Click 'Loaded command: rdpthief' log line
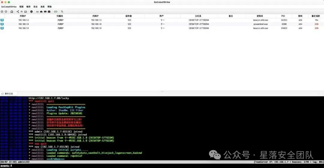The width and height of the screenshot is (324, 168). pos(64,156)
